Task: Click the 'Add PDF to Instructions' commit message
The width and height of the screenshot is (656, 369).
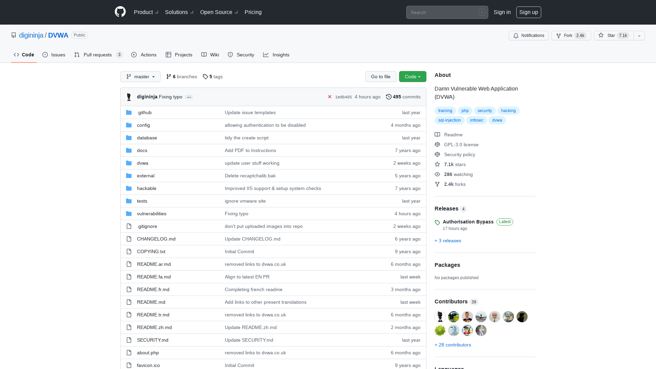Action: 250,150
